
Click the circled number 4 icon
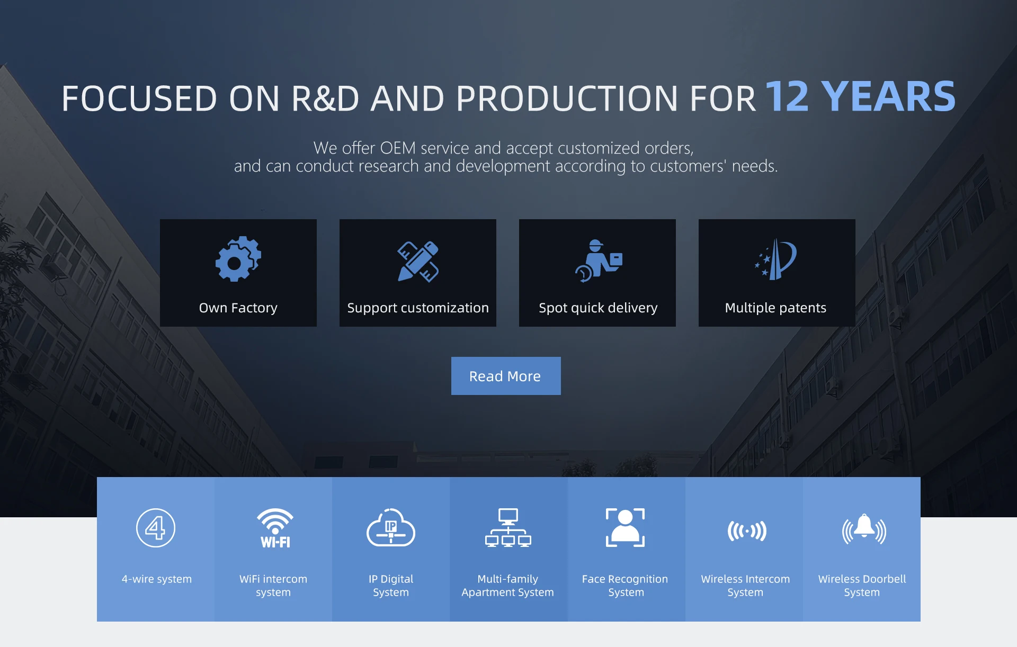click(156, 528)
